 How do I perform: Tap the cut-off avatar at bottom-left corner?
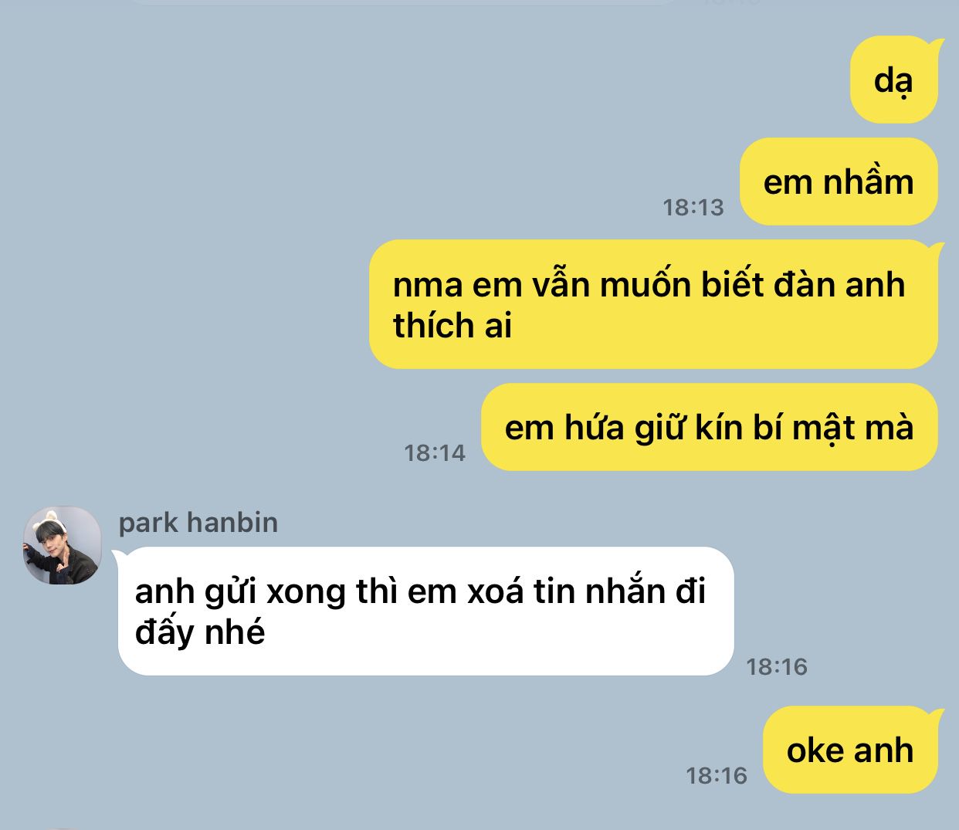coord(62,828)
